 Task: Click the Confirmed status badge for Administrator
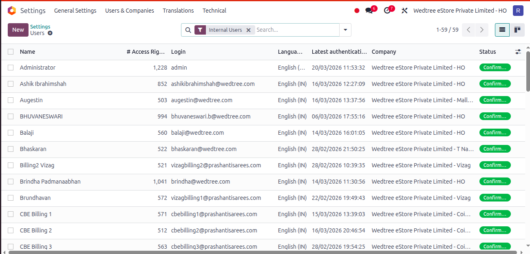click(x=495, y=68)
